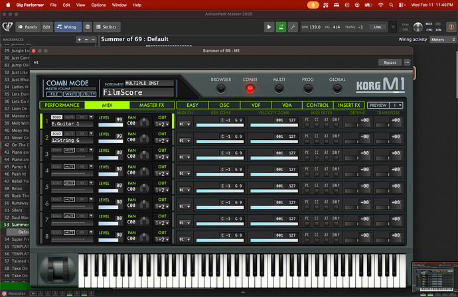Image resolution: width=458 pixels, height=297 pixels.
Task: Adjust key zone slider for timbre 2
Action: pyautogui.click(x=220, y=141)
